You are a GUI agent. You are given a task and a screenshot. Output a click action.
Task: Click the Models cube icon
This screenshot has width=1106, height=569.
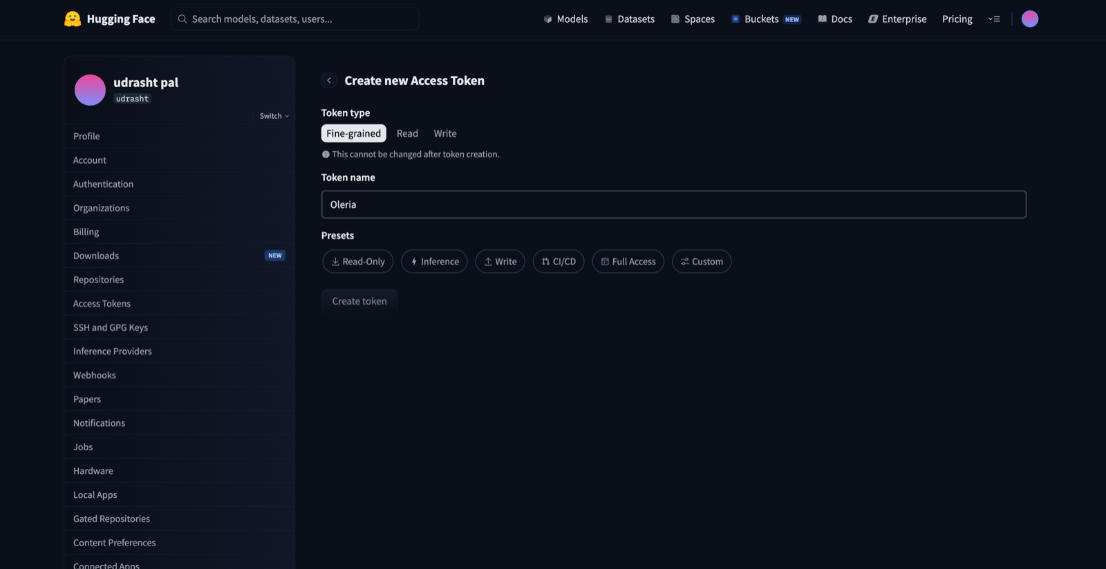pos(547,19)
